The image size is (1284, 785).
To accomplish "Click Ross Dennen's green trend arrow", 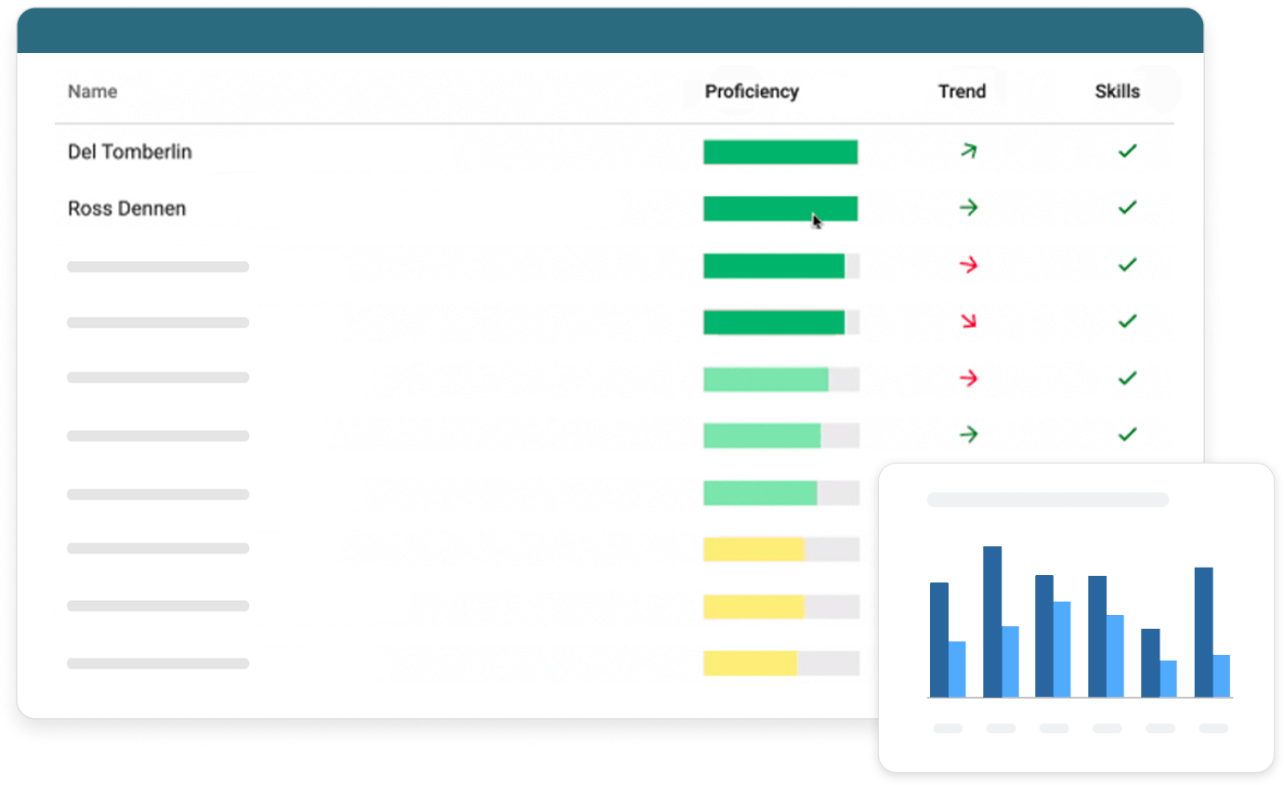I will point(968,208).
